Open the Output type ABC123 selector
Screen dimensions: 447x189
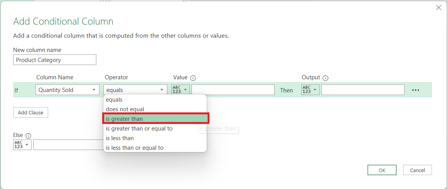click(x=310, y=90)
